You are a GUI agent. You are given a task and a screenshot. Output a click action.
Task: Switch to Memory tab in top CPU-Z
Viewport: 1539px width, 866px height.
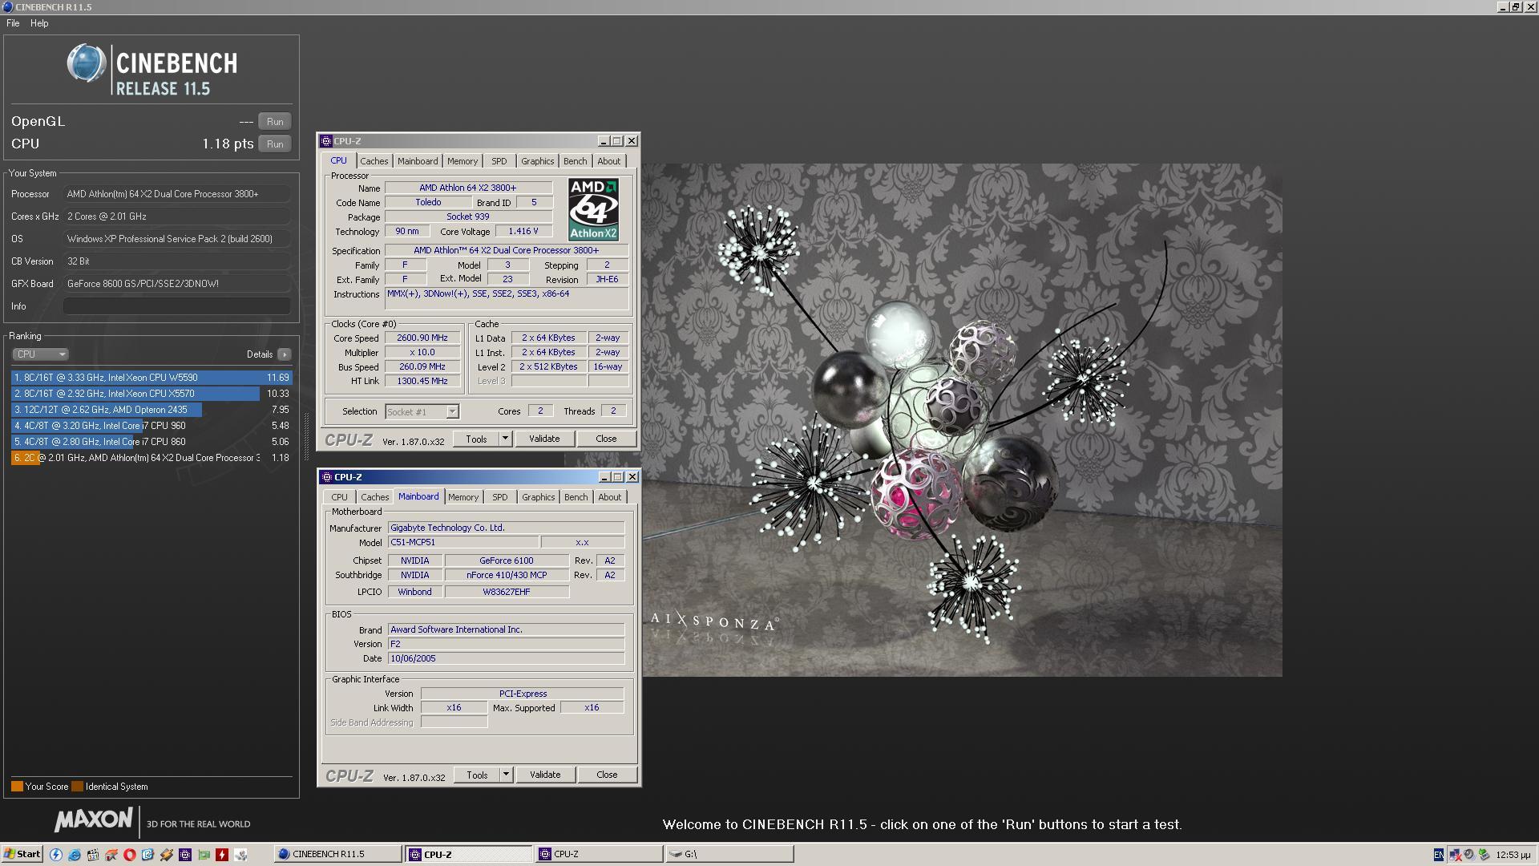tap(463, 161)
